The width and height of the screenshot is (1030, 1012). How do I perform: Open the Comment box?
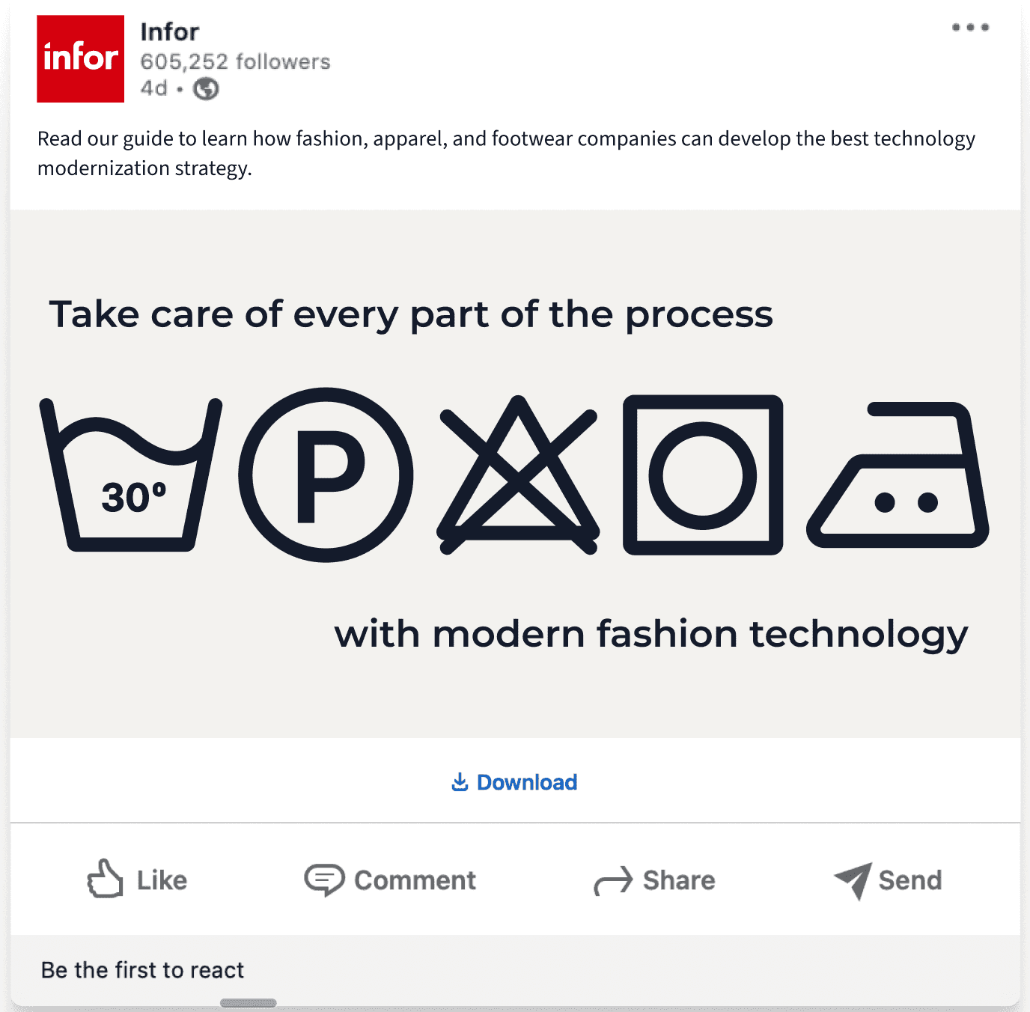coord(390,880)
